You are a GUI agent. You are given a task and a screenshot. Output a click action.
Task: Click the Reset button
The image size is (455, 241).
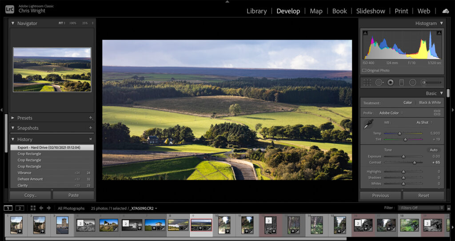[423, 195]
